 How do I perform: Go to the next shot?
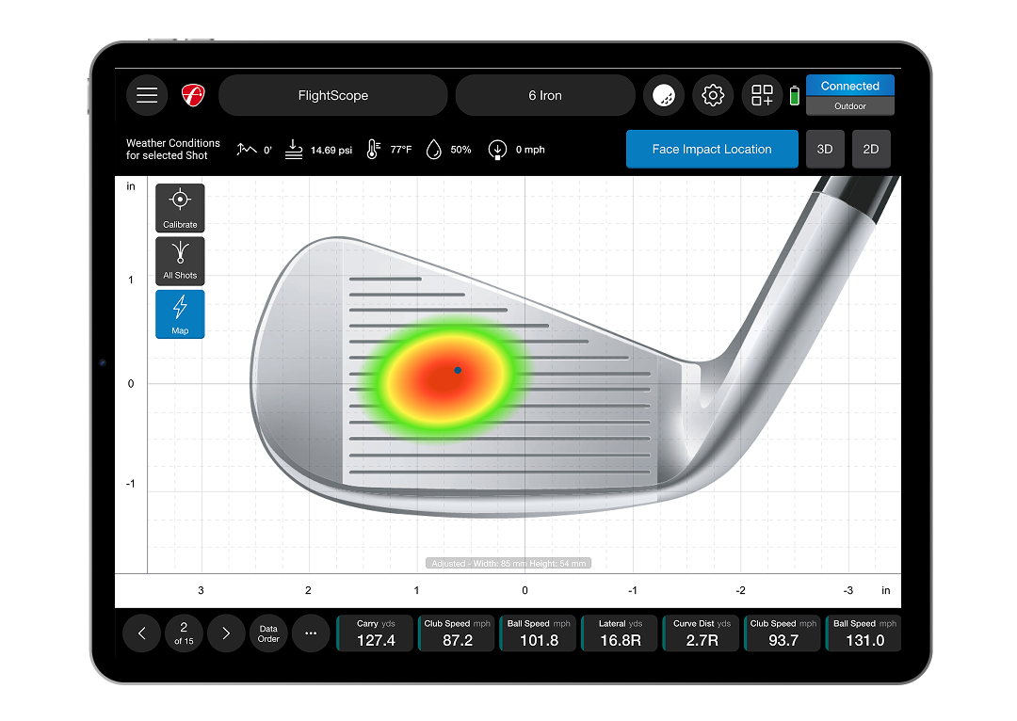tap(226, 633)
